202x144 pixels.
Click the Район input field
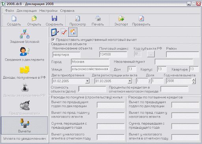[182, 54]
